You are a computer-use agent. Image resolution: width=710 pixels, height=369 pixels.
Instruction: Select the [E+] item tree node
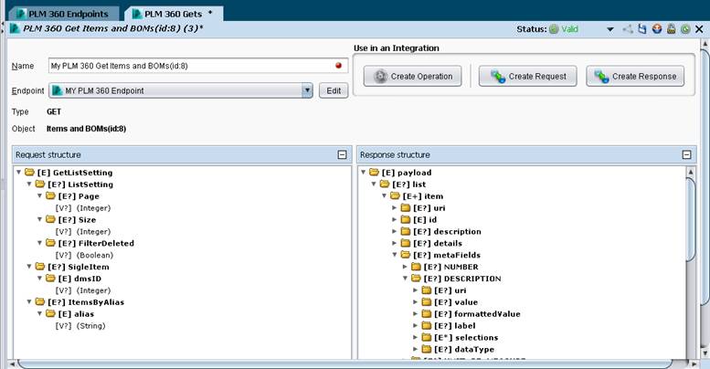point(423,196)
